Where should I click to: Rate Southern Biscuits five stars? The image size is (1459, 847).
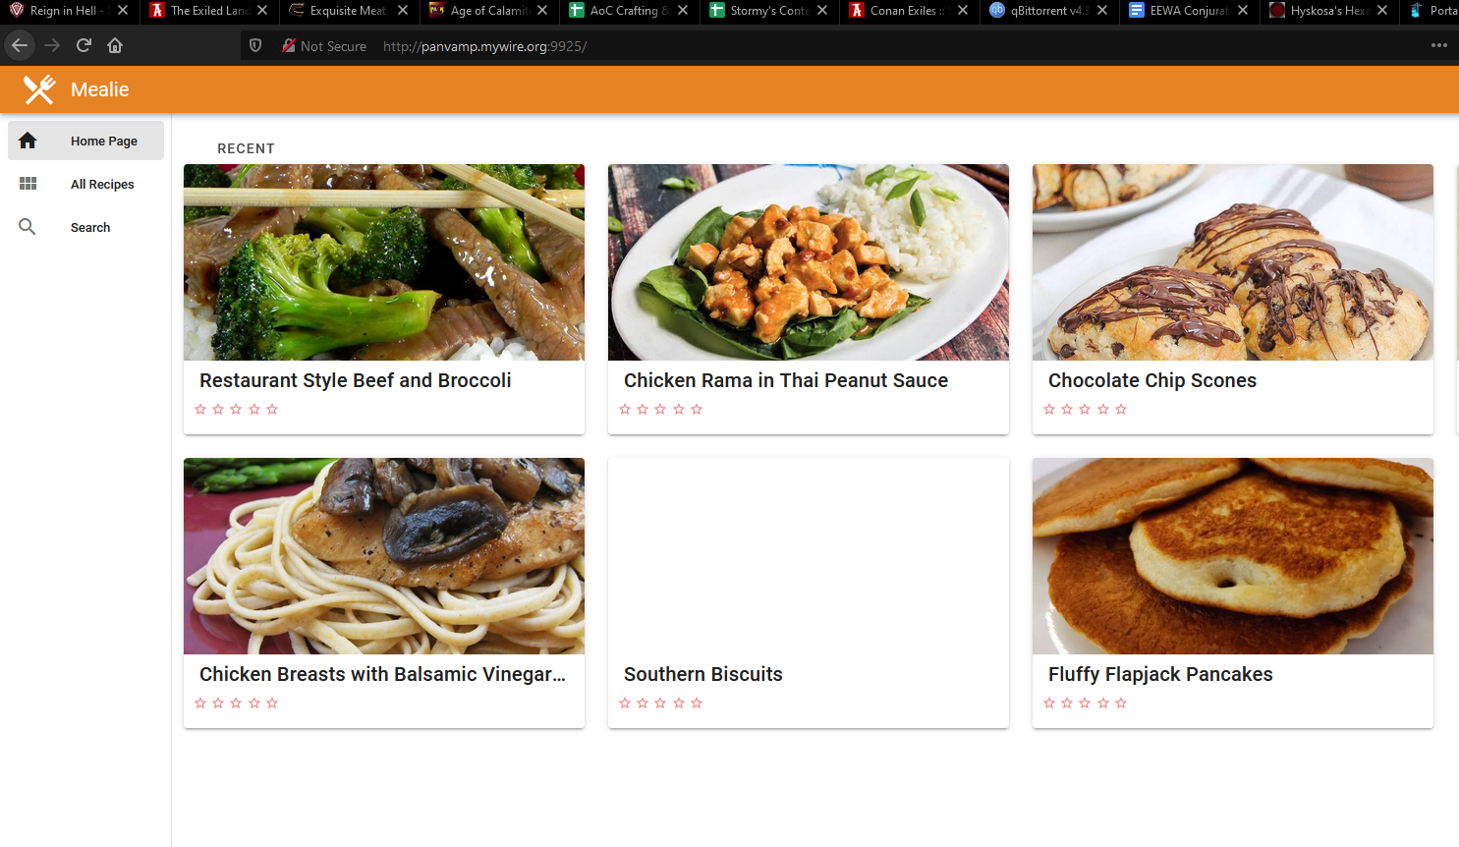coord(697,703)
